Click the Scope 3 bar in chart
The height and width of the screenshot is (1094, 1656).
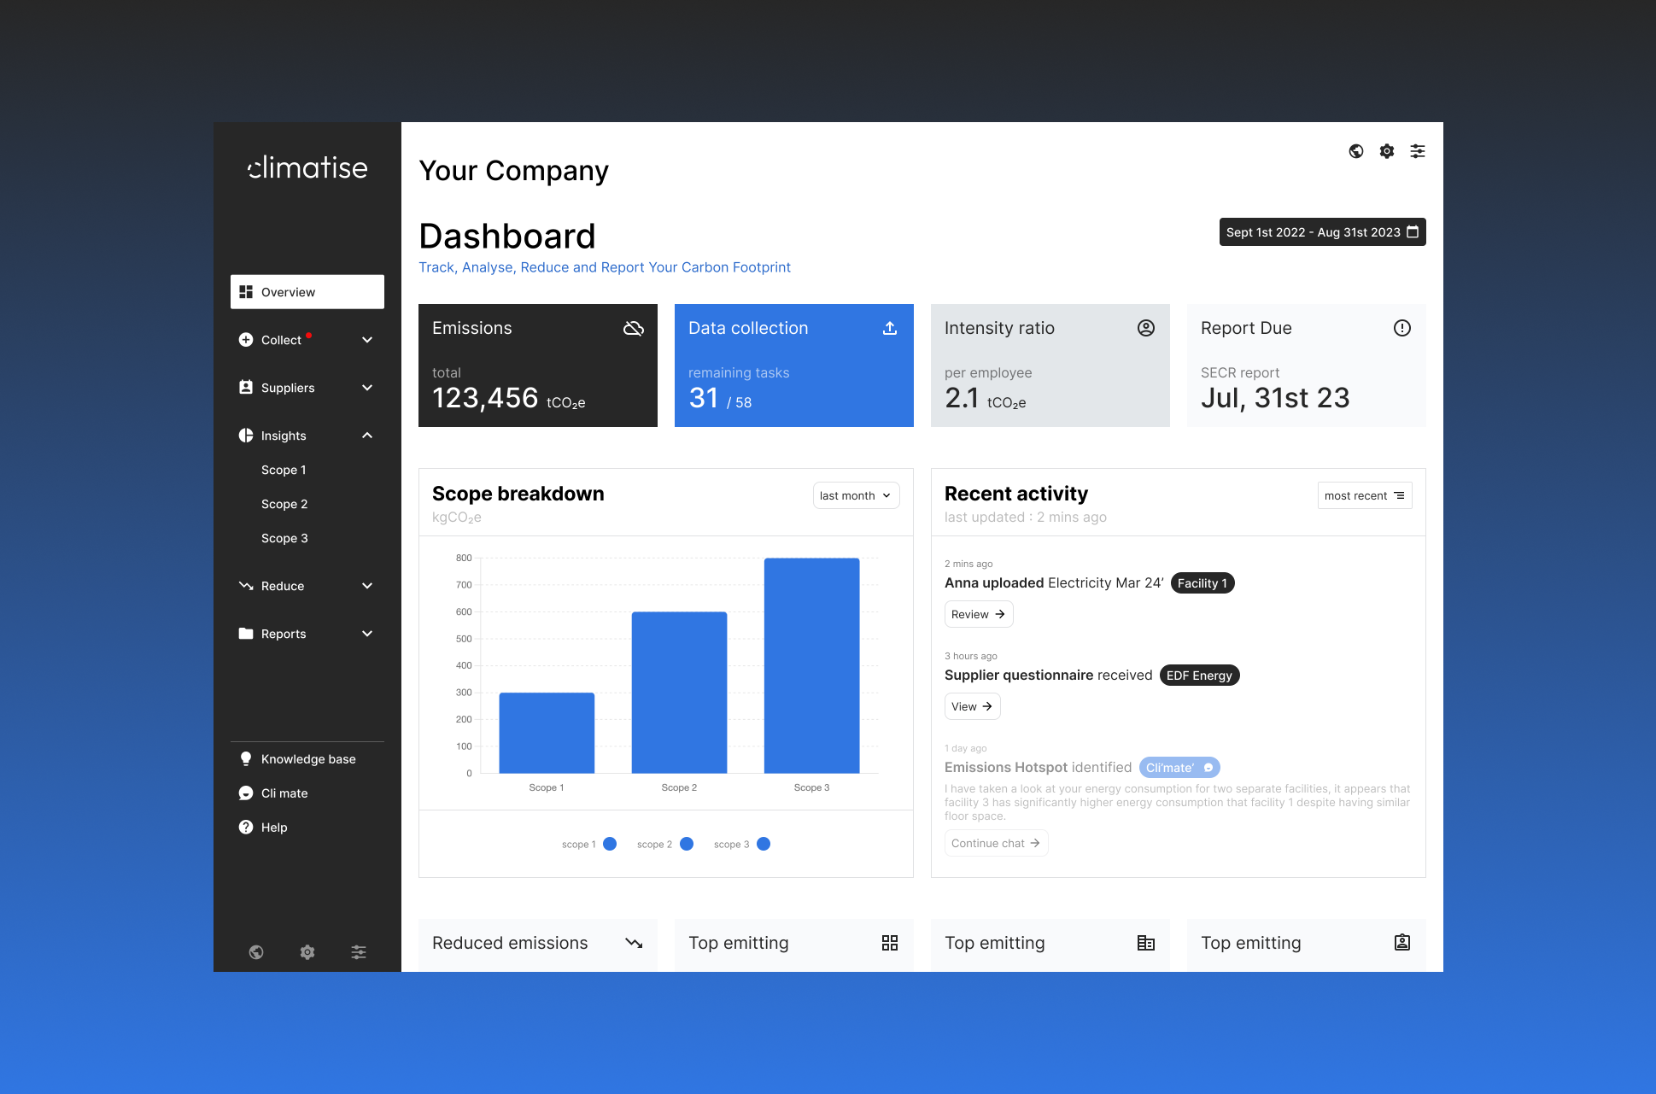811,665
